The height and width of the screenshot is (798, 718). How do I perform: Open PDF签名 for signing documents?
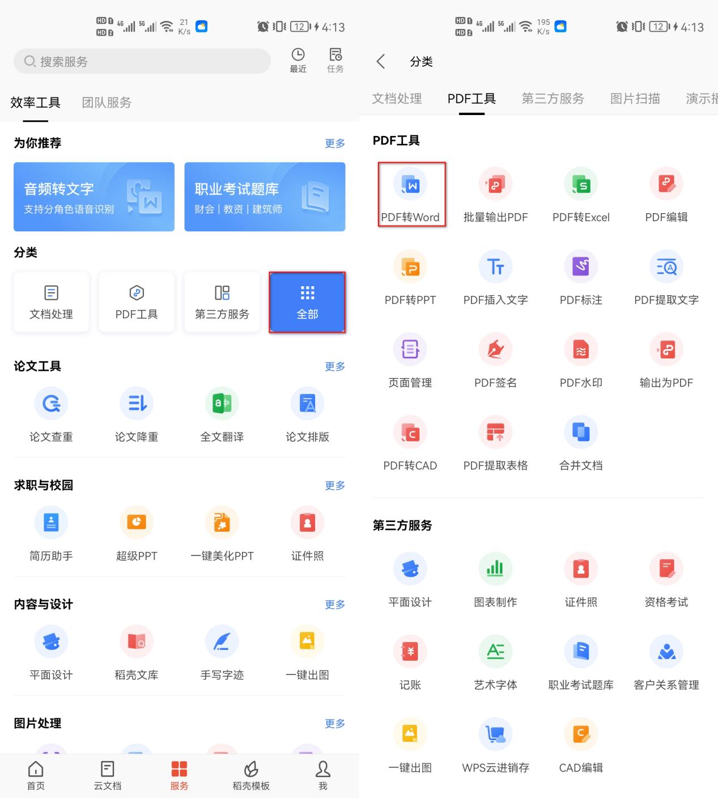495,360
